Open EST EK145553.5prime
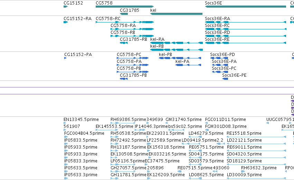This screenshot has width=294, height=180. (114, 126)
